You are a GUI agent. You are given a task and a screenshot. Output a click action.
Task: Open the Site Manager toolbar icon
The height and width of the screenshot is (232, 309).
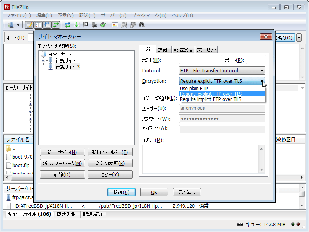[10, 25]
